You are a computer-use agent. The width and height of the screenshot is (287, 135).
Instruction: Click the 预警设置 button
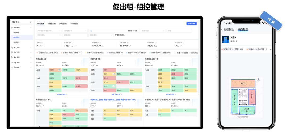pyautogui.click(x=191, y=24)
